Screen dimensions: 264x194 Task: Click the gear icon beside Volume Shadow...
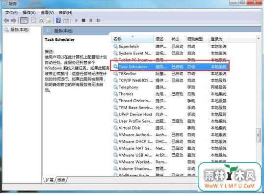point(115,168)
